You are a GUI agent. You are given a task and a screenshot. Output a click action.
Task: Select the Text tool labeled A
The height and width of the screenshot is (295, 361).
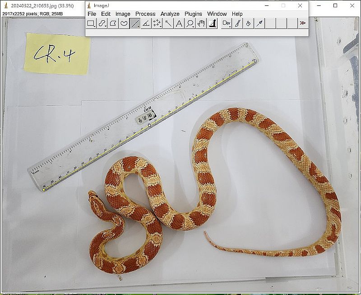(x=179, y=23)
